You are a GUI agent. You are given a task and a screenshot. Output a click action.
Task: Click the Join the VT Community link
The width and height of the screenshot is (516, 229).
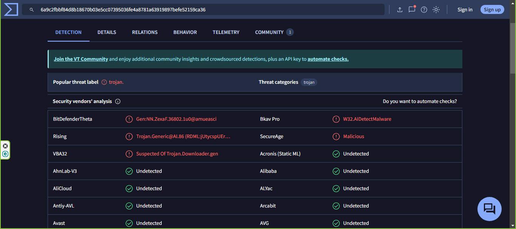click(81, 59)
